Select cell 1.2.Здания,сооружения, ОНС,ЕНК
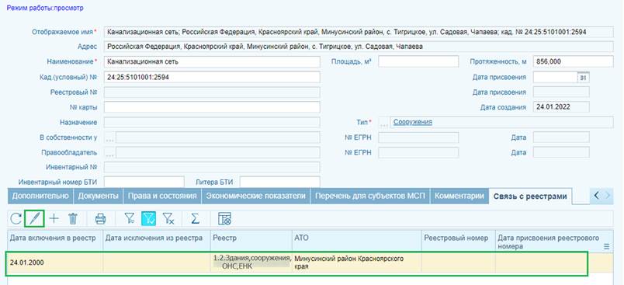This screenshot has height=285, width=624. coord(251,262)
